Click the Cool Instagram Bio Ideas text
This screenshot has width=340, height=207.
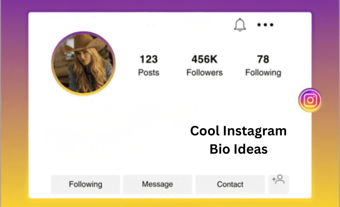point(238,140)
